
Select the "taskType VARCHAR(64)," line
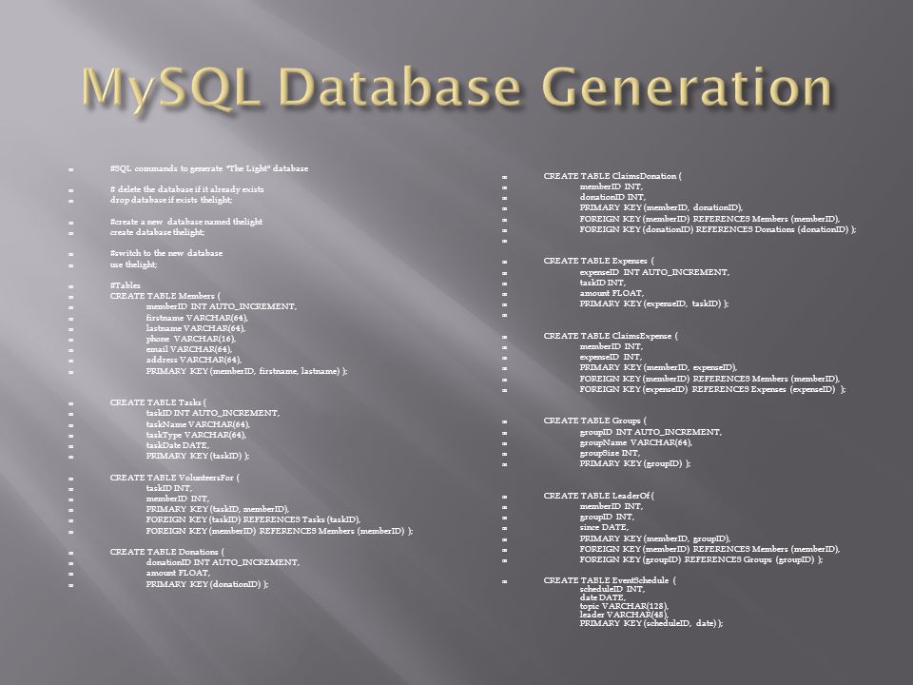click(x=196, y=435)
